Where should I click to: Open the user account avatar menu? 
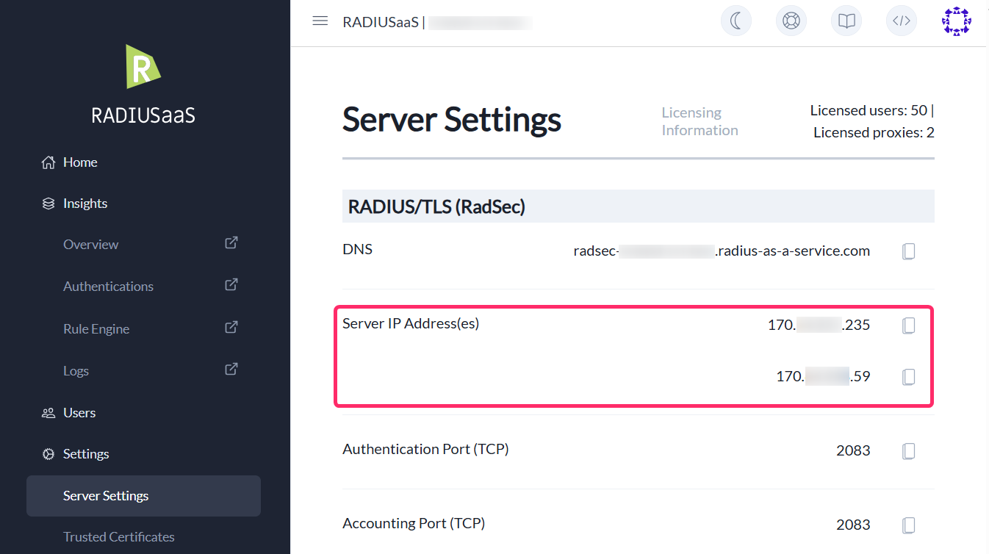[x=956, y=21]
